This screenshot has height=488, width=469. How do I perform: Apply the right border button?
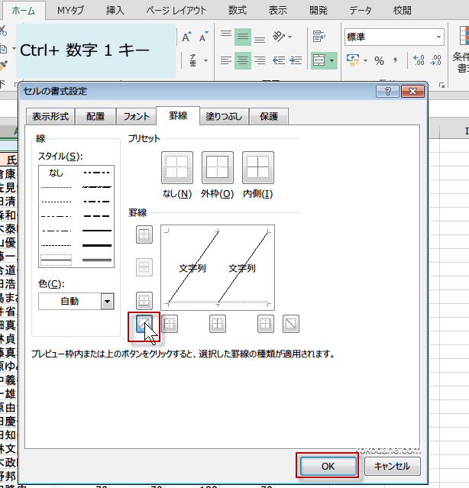(265, 325)
